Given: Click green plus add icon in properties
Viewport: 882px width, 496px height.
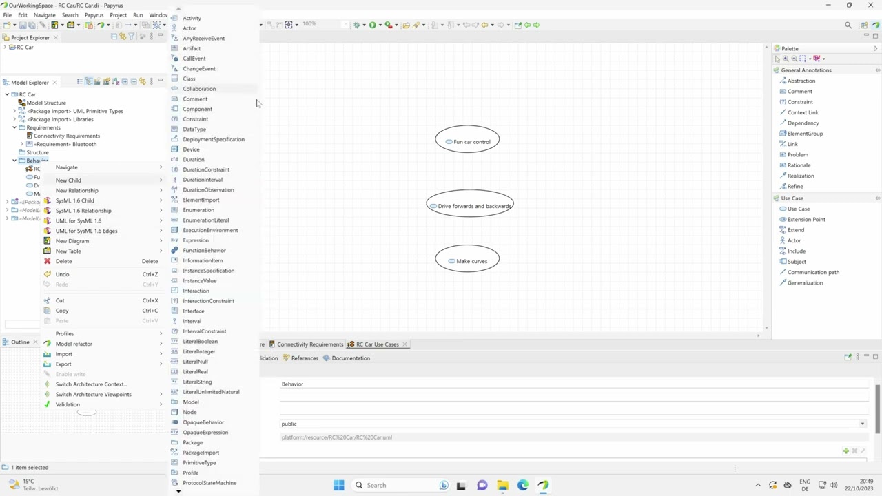Looking at the screenshot, I should 845,451.
